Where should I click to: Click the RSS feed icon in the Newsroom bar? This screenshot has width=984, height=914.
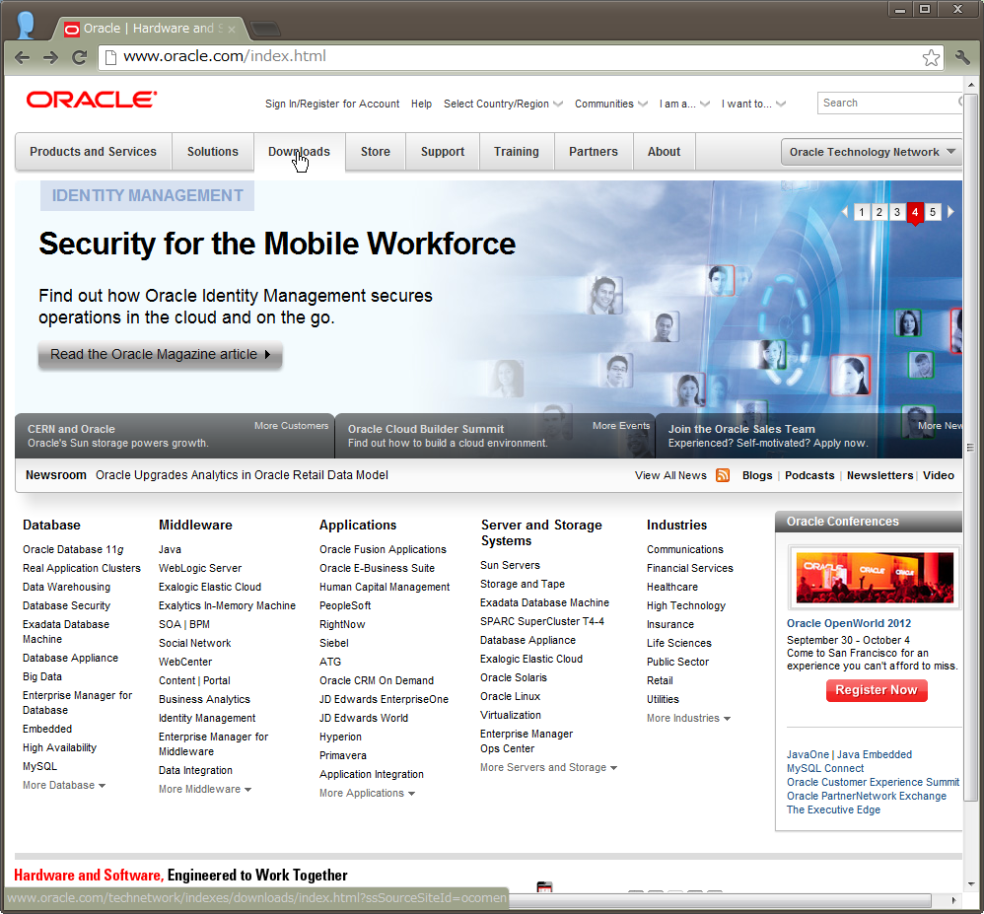click(x=723, y=475)
